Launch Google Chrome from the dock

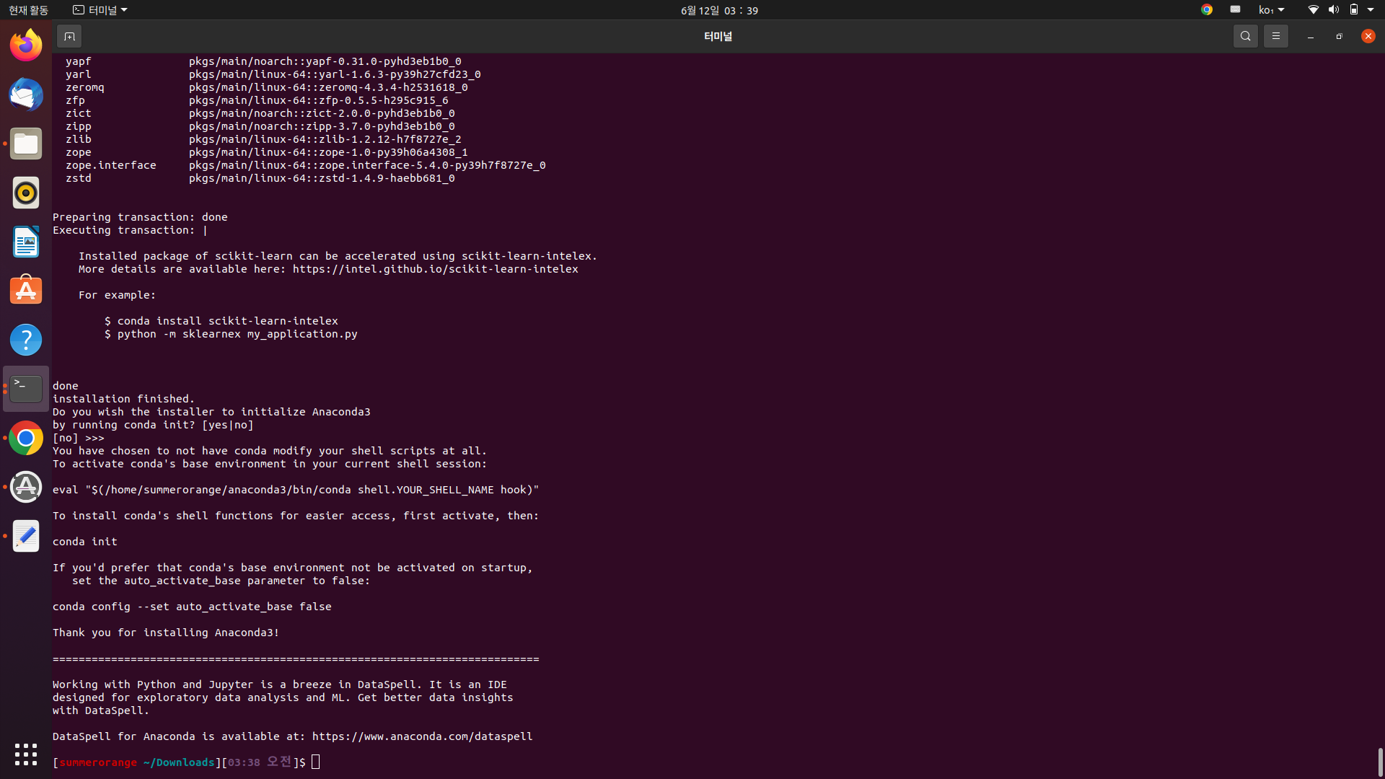coord(26,438)
